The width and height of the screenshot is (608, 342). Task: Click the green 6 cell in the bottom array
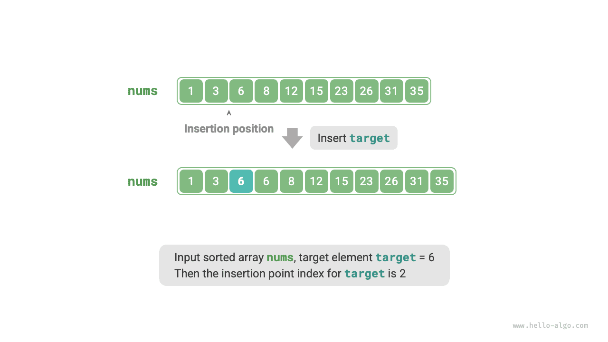[x=266, y=181]
